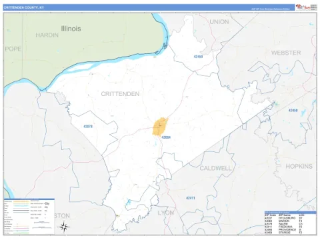This screenshot has height=240, width=320.
Task: Click the ZIP code label '42450'
Action: [x=293, y=111]
